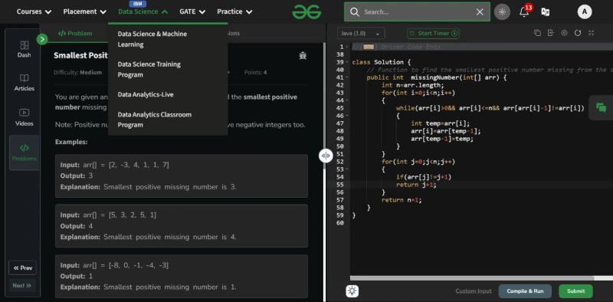613x302 pixels.
Task: Collapse the code block at line 53
Action: pos(348,169)
